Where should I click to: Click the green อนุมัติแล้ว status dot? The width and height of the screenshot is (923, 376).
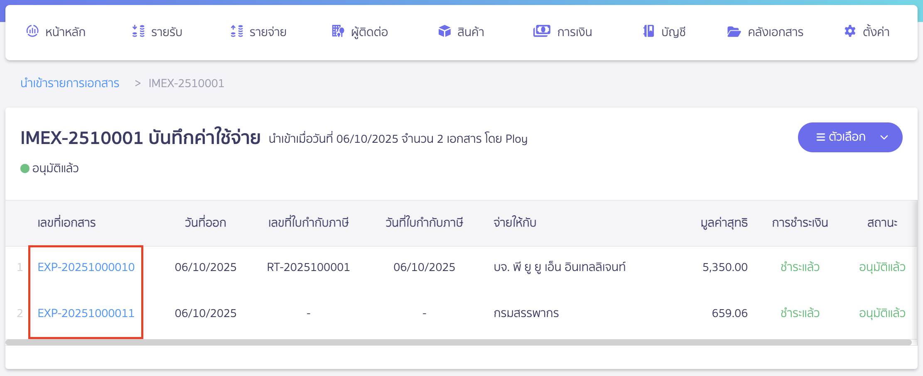click(x=25, y=168)
